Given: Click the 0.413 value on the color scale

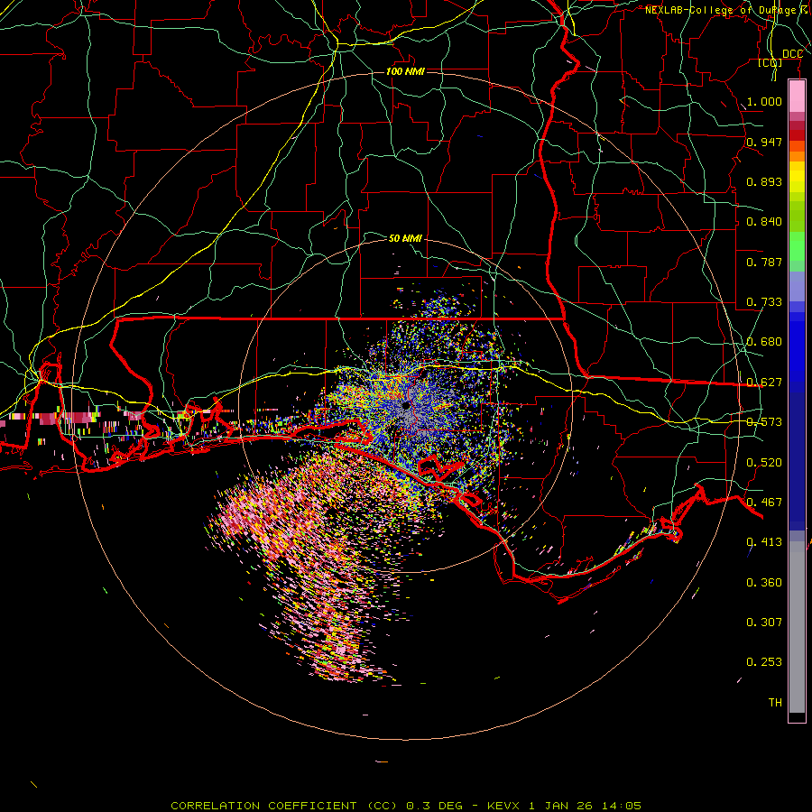Looking at the screenshot, I should pyautogui.click(x=764, y=542).
